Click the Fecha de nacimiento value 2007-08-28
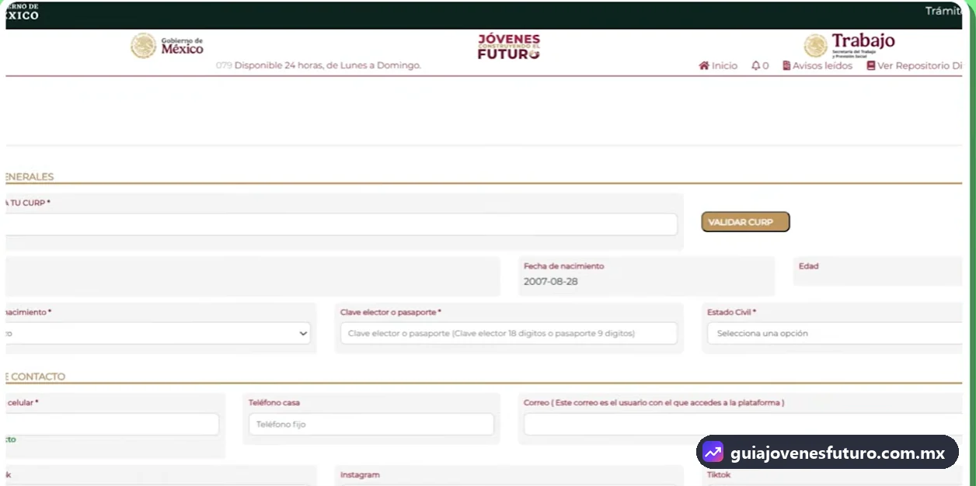The width and height of the screenshot is (976, 486). 551,282
